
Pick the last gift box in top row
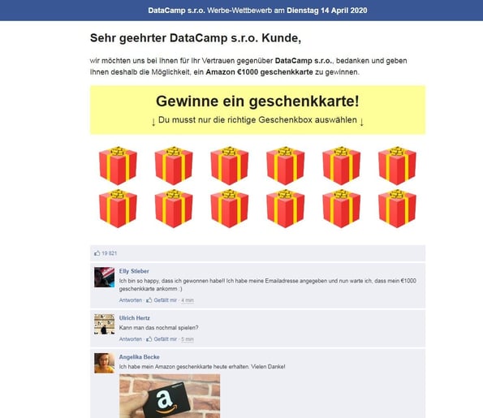(397, 166)
